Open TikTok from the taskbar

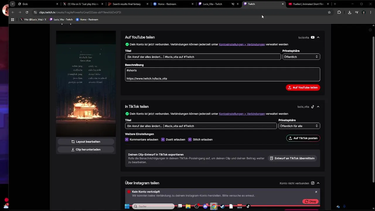pyautogui.click(x=248, y=206)
